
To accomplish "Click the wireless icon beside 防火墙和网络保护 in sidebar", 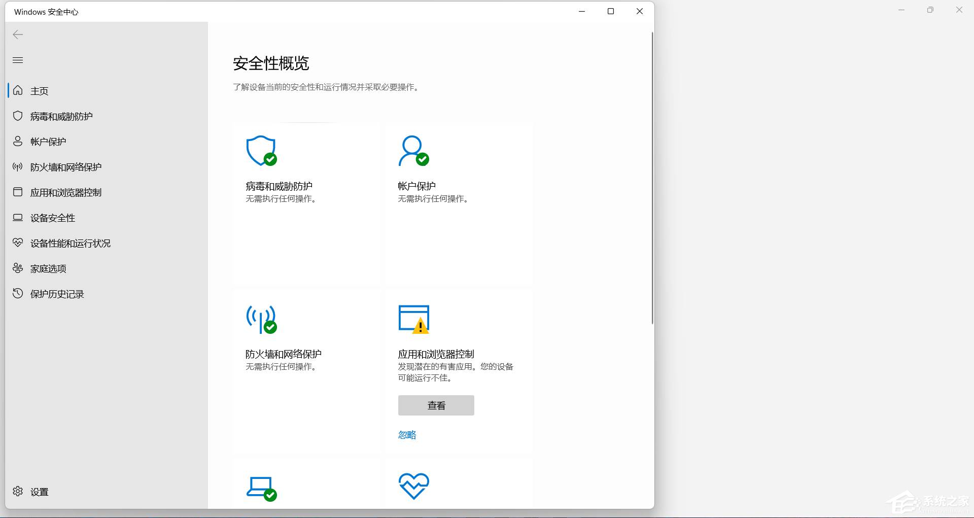I will pyautogui.click(x=18, y=166).
